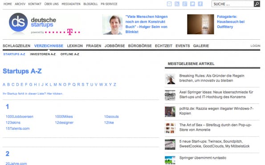Select Startups A-Z submenu item
Screen dimensions: 265x165
pyautogui.click(x=14, y=54)
